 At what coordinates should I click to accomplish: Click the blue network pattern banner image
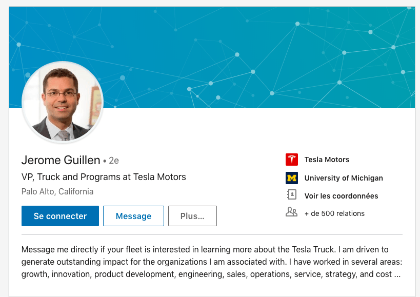click(212, 57)
